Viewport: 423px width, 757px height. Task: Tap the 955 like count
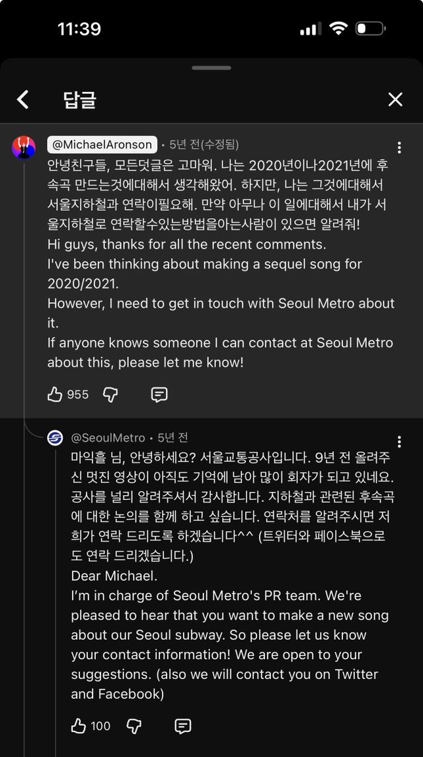77,395
